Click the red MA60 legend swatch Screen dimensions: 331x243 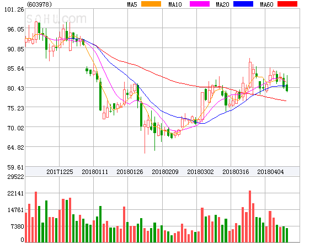(x=287, y=4)
